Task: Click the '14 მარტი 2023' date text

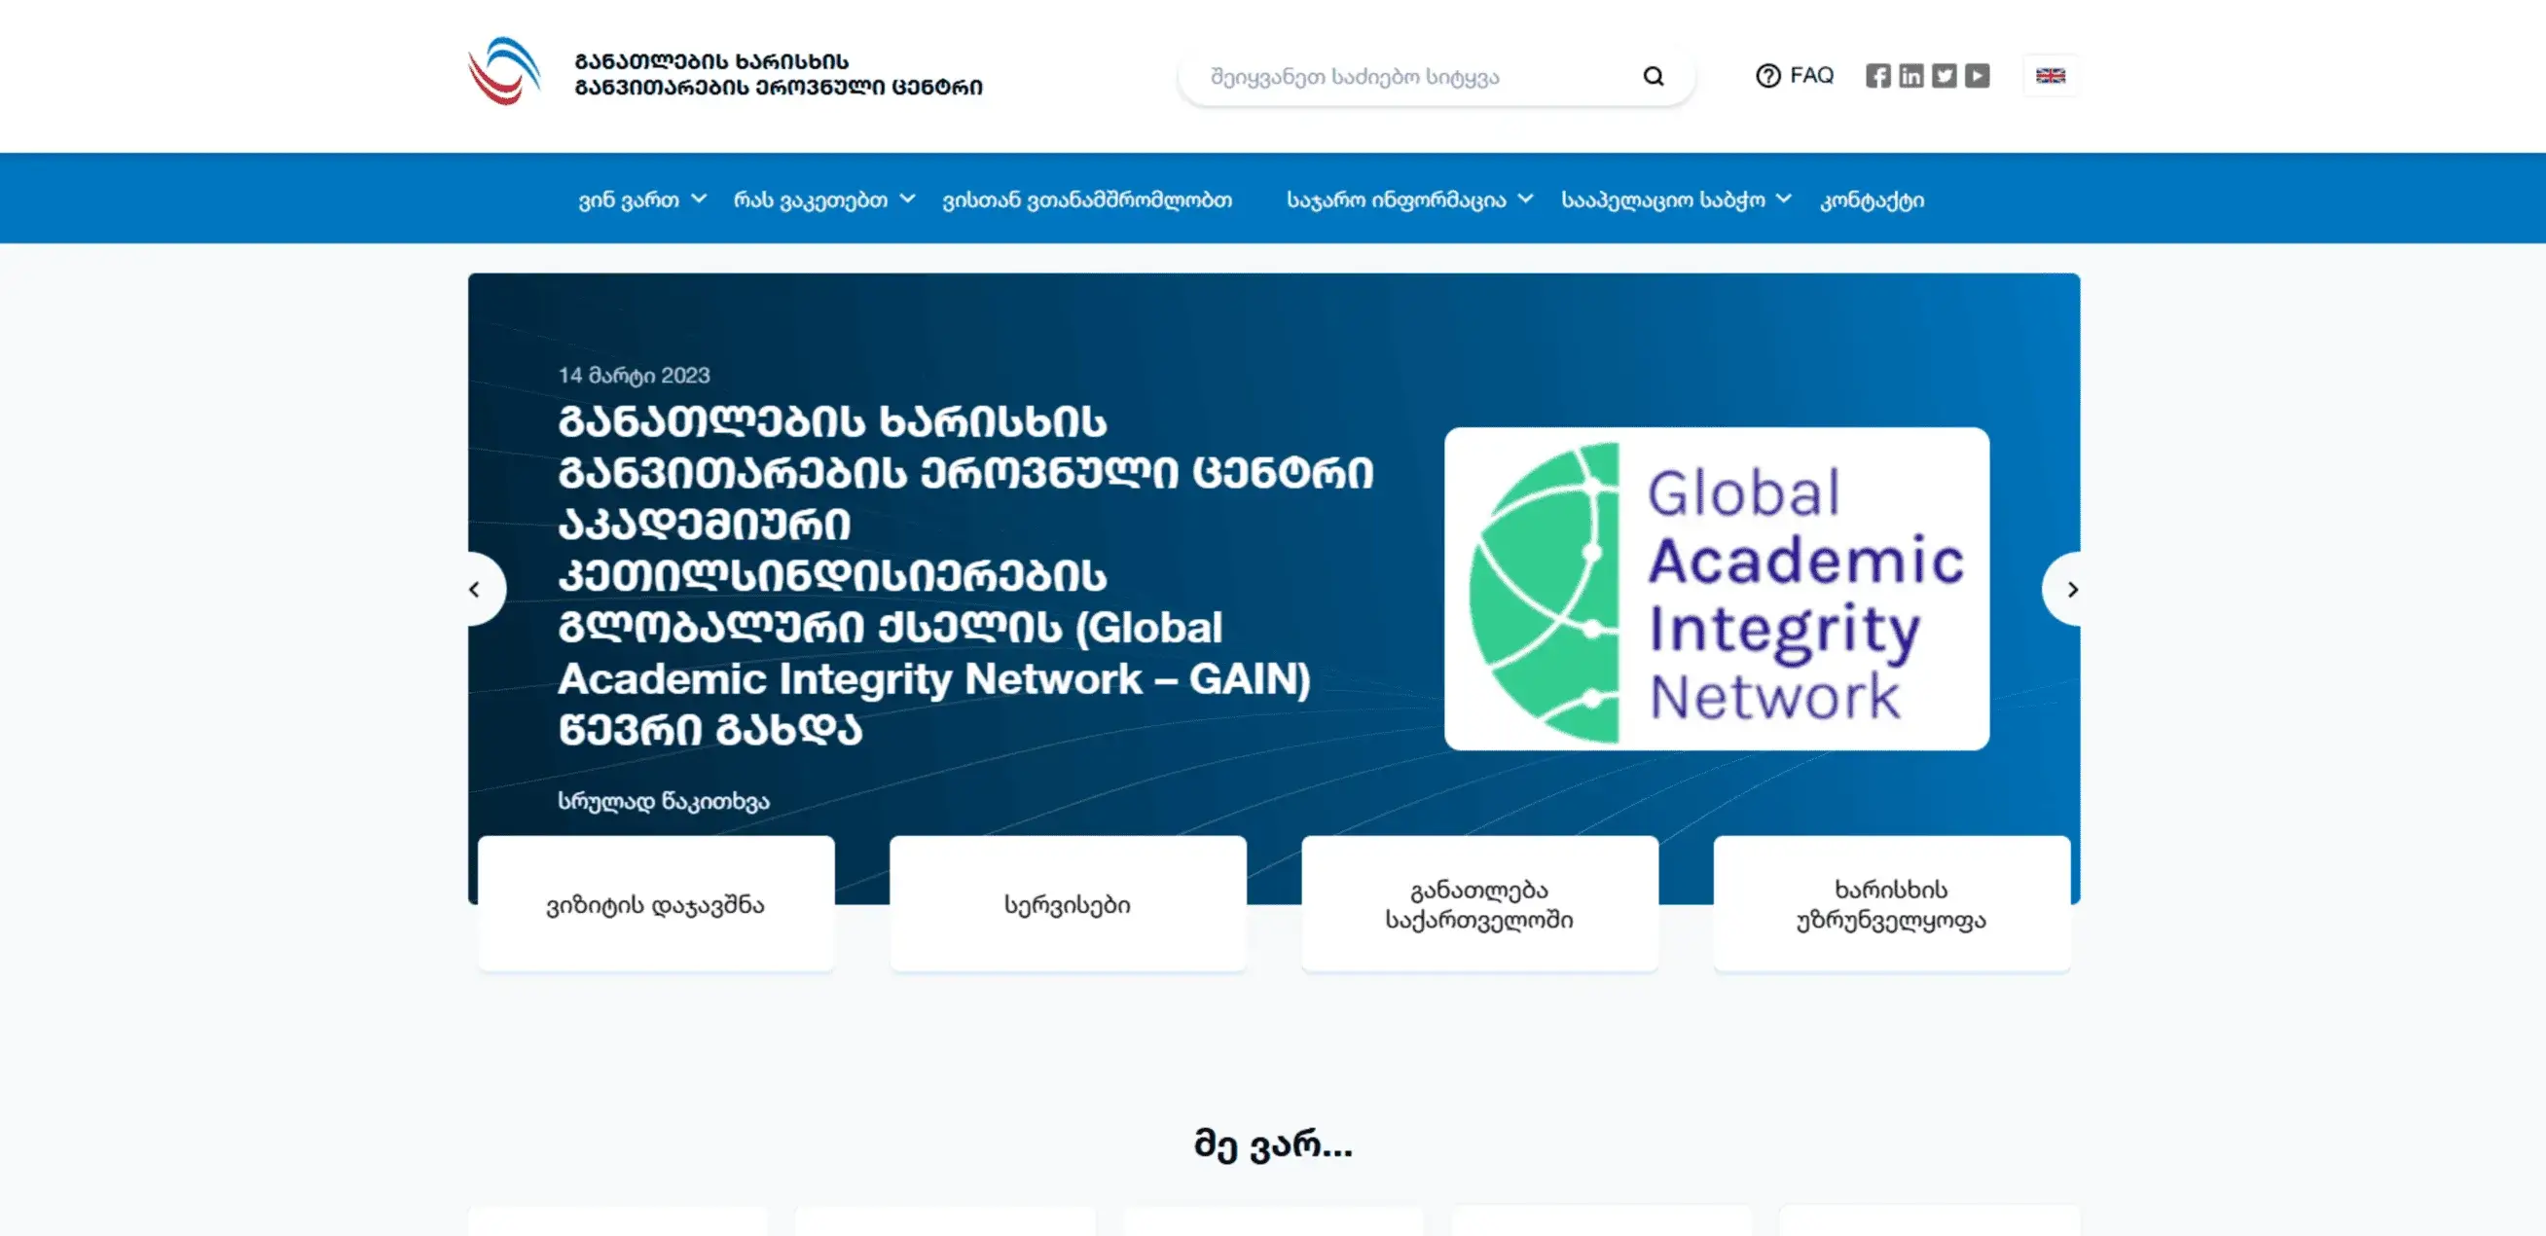Action: point(634,376)
